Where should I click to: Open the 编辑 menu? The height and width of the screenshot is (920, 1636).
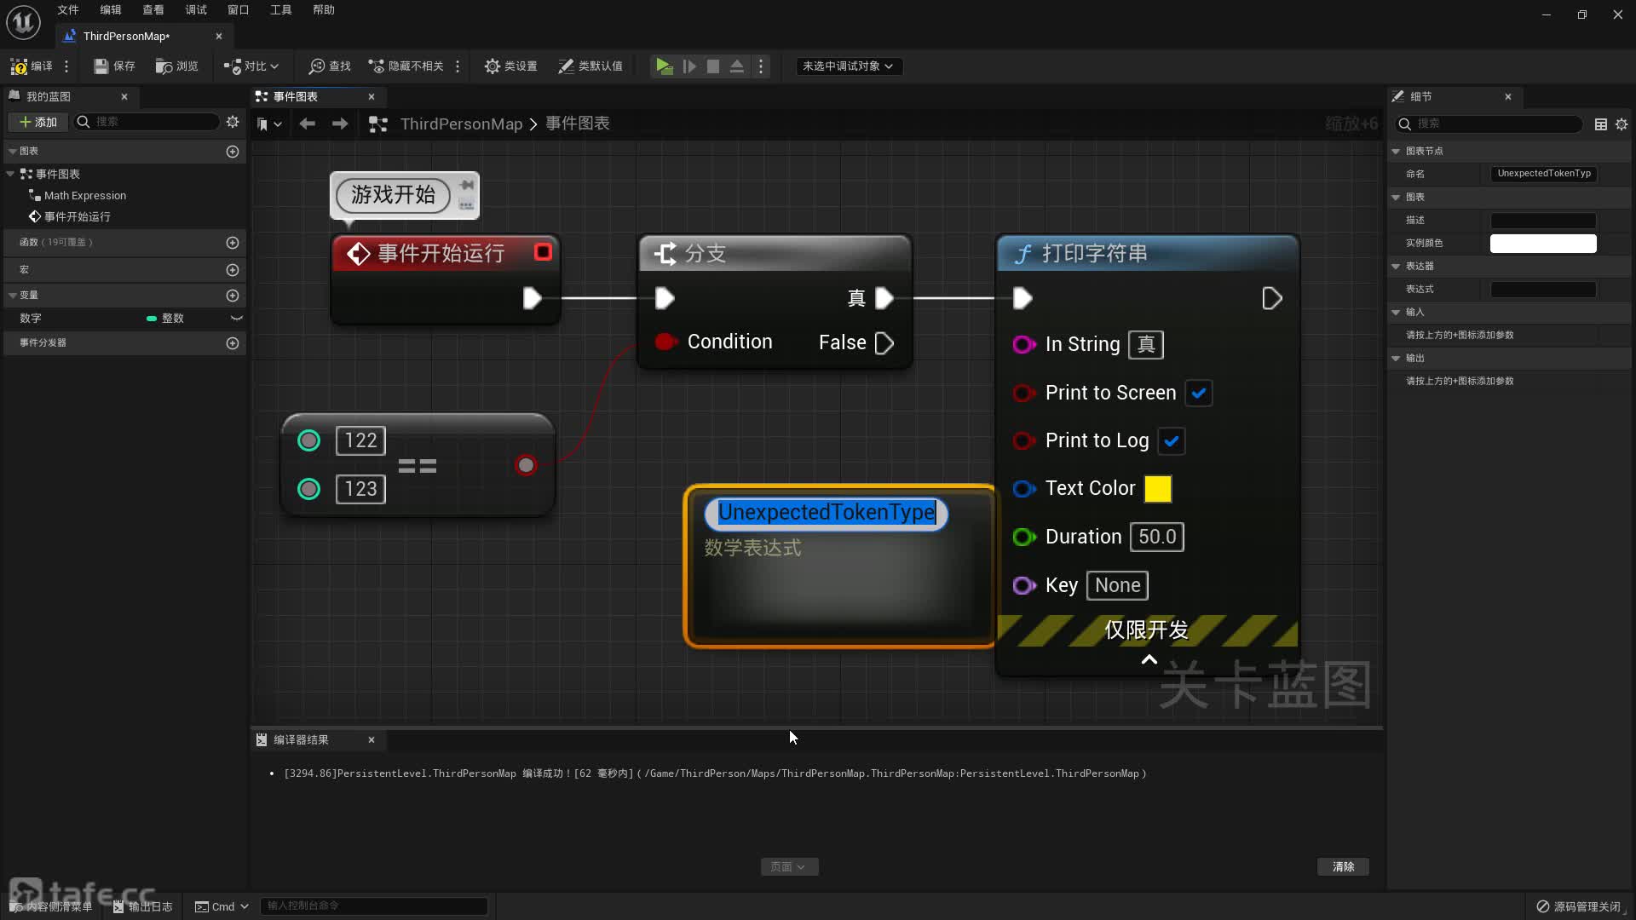(x=111, y=10)
